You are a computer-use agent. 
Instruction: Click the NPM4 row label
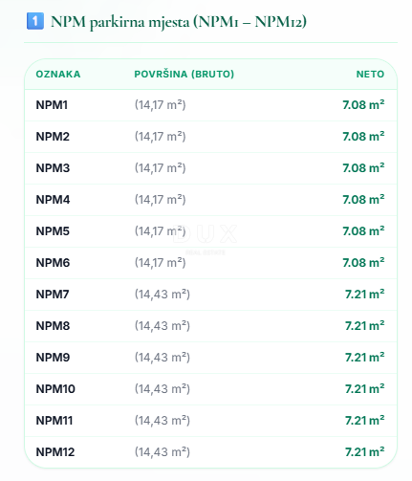[x=53, y=200]
